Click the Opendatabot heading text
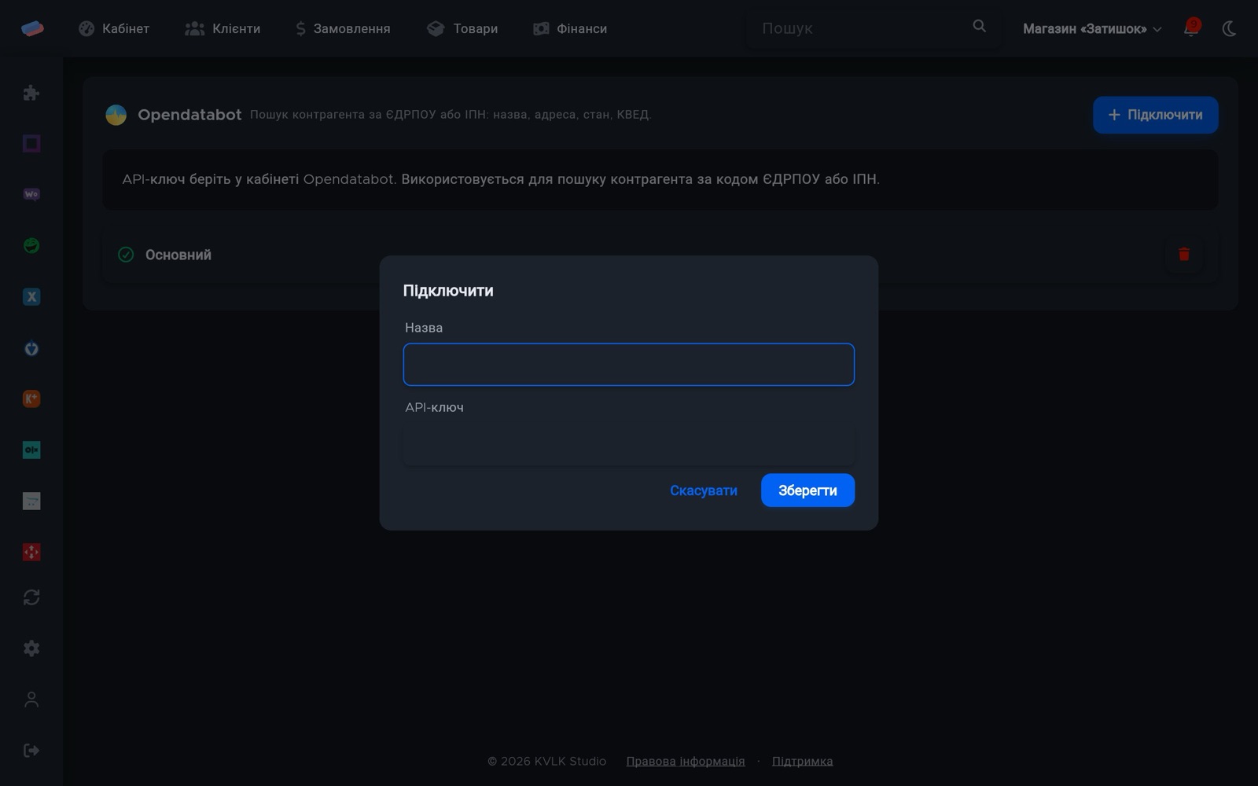1258x786 pixels. tap(189, 115)
